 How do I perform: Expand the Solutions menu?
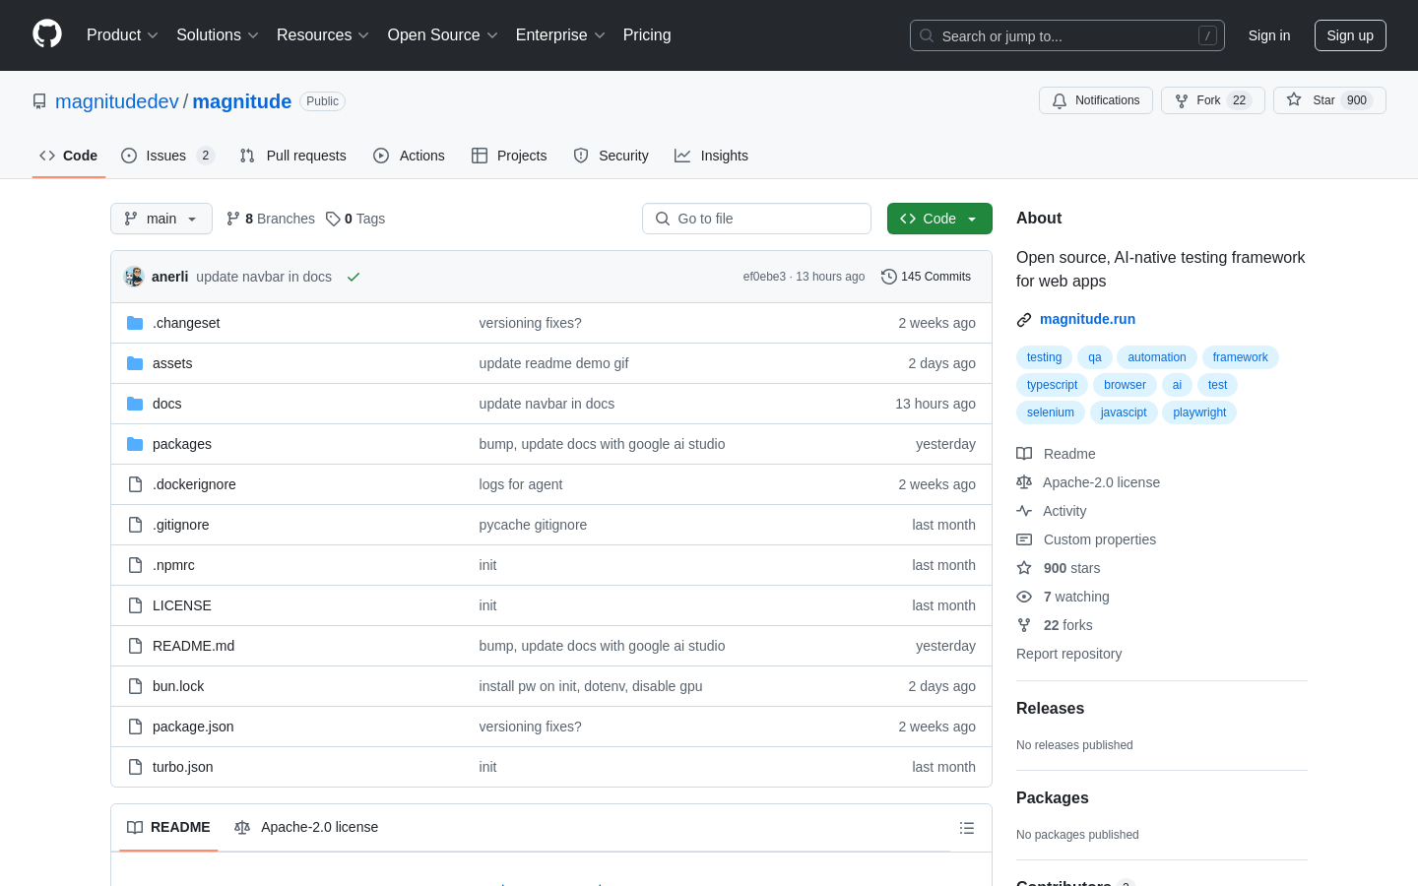point(218,35)
